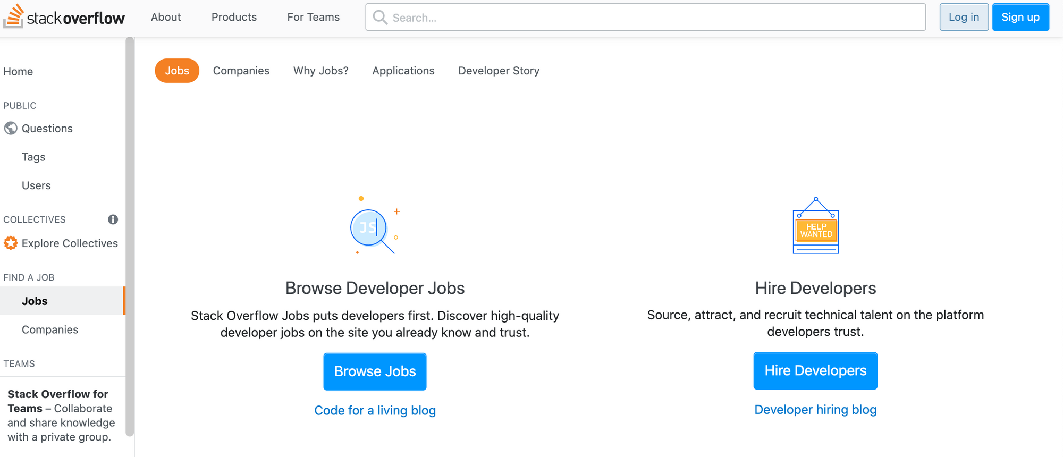Open For Teams in top navigation
The image size is (1063, 457).
click(313, 17)
